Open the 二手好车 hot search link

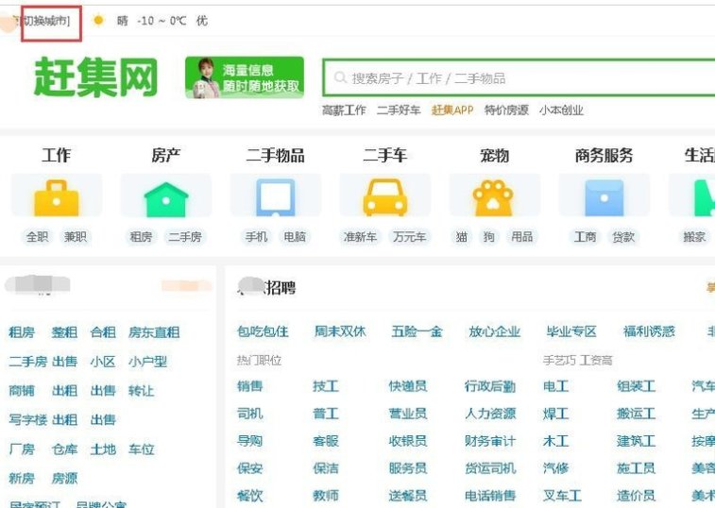[x=399, y=110]
